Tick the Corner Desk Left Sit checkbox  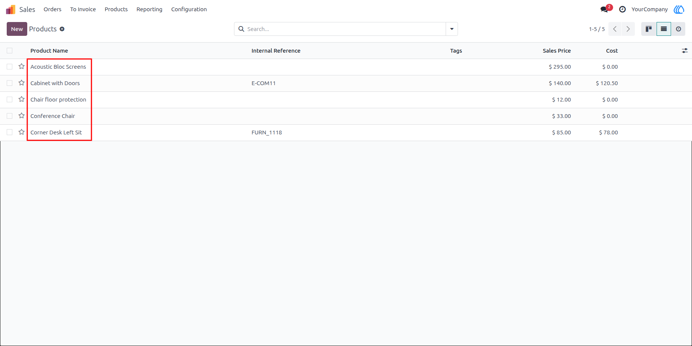[x=10, y=132]
